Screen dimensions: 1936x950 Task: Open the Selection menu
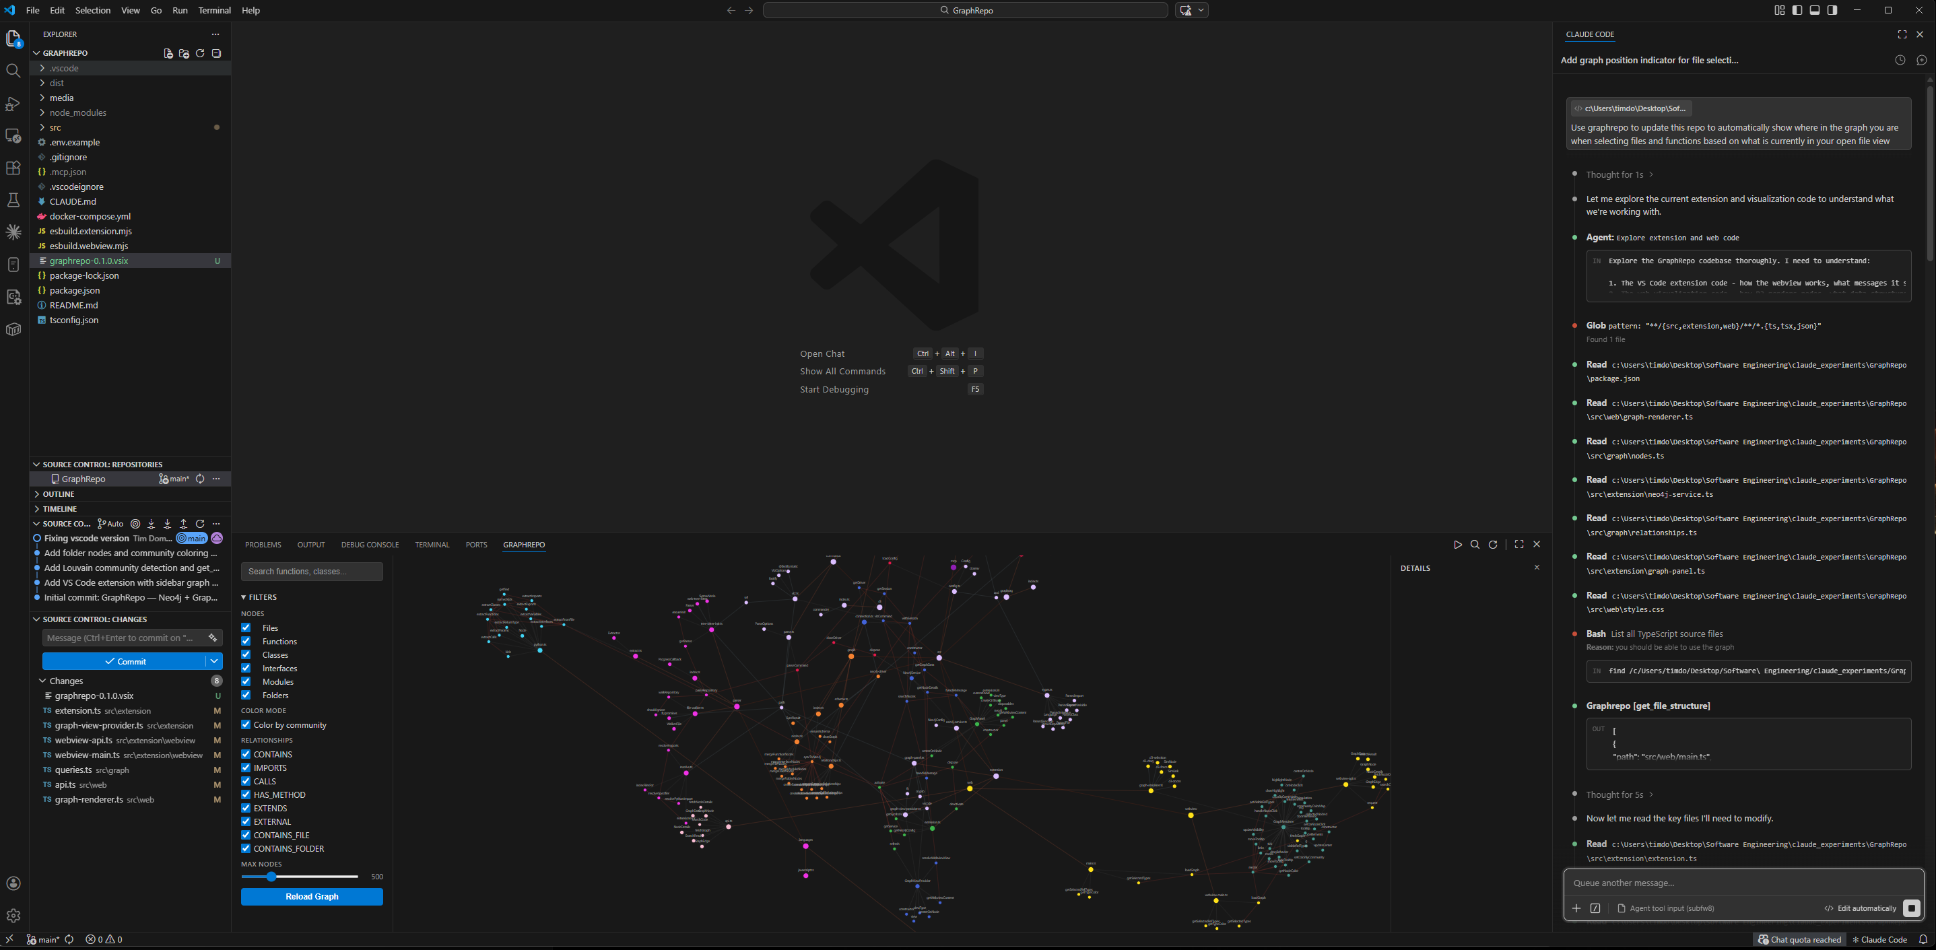[x=92, y=10]
